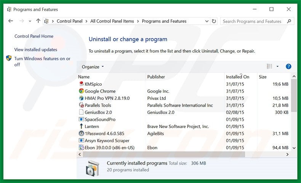Image resolution: width=301 pixels, height=183 pixels.
Task: Go up one folder level
Action: (x=38, y=21)
